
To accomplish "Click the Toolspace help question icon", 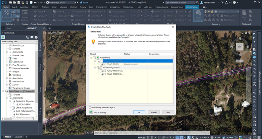I will 36,37.
